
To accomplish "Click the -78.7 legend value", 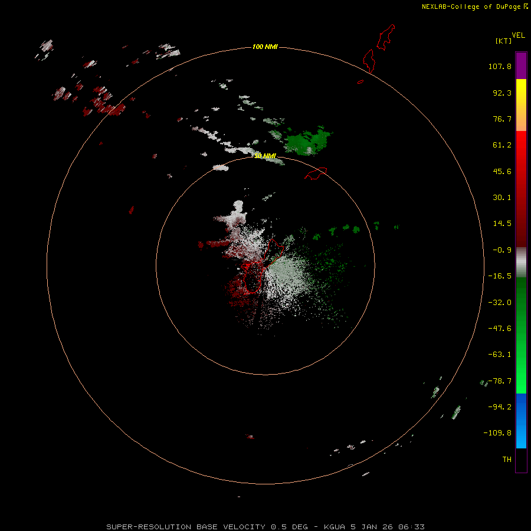I will tap(500, 381).
